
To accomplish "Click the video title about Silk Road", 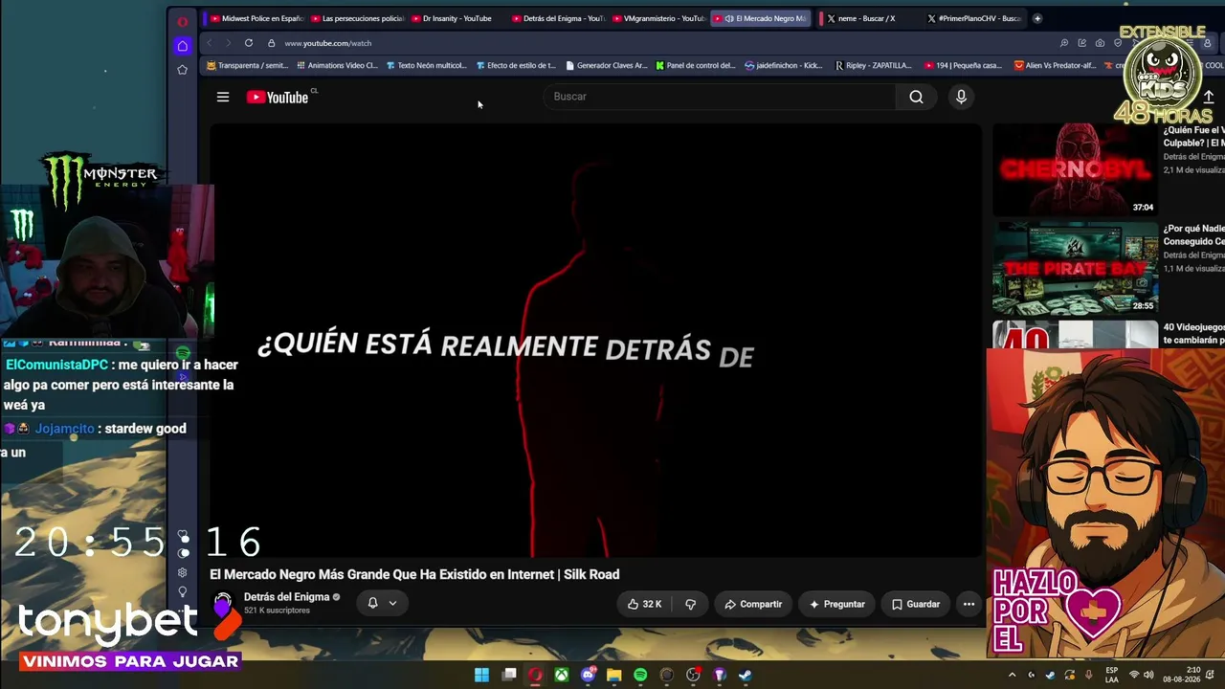I will (x=414, y=574).
